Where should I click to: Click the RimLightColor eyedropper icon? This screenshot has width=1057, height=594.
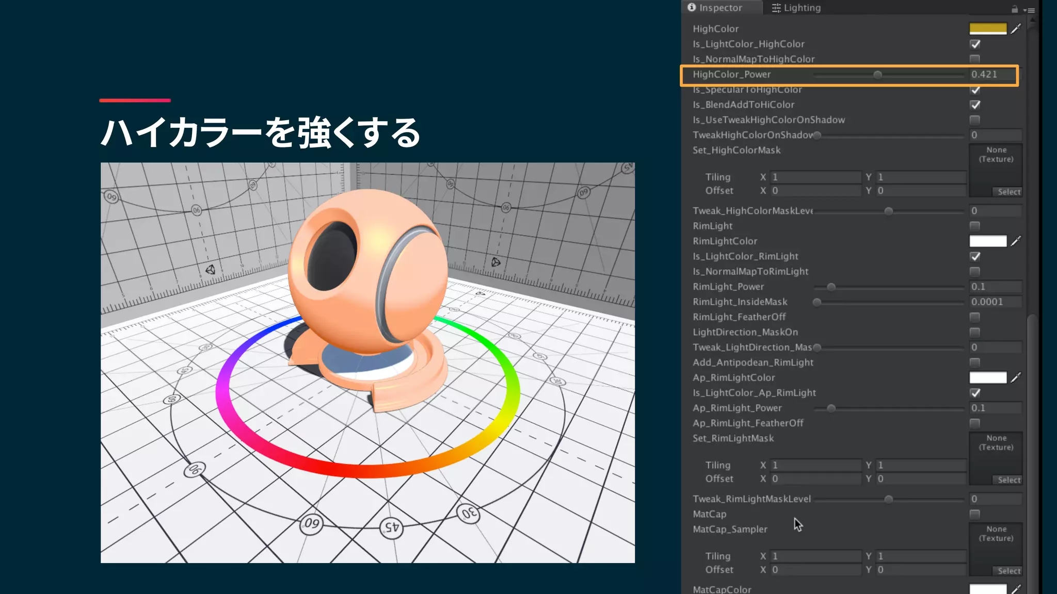point(1016,241)
